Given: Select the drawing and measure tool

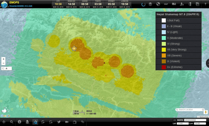Looking at the screenshot, I should click(x=35, y=122).
